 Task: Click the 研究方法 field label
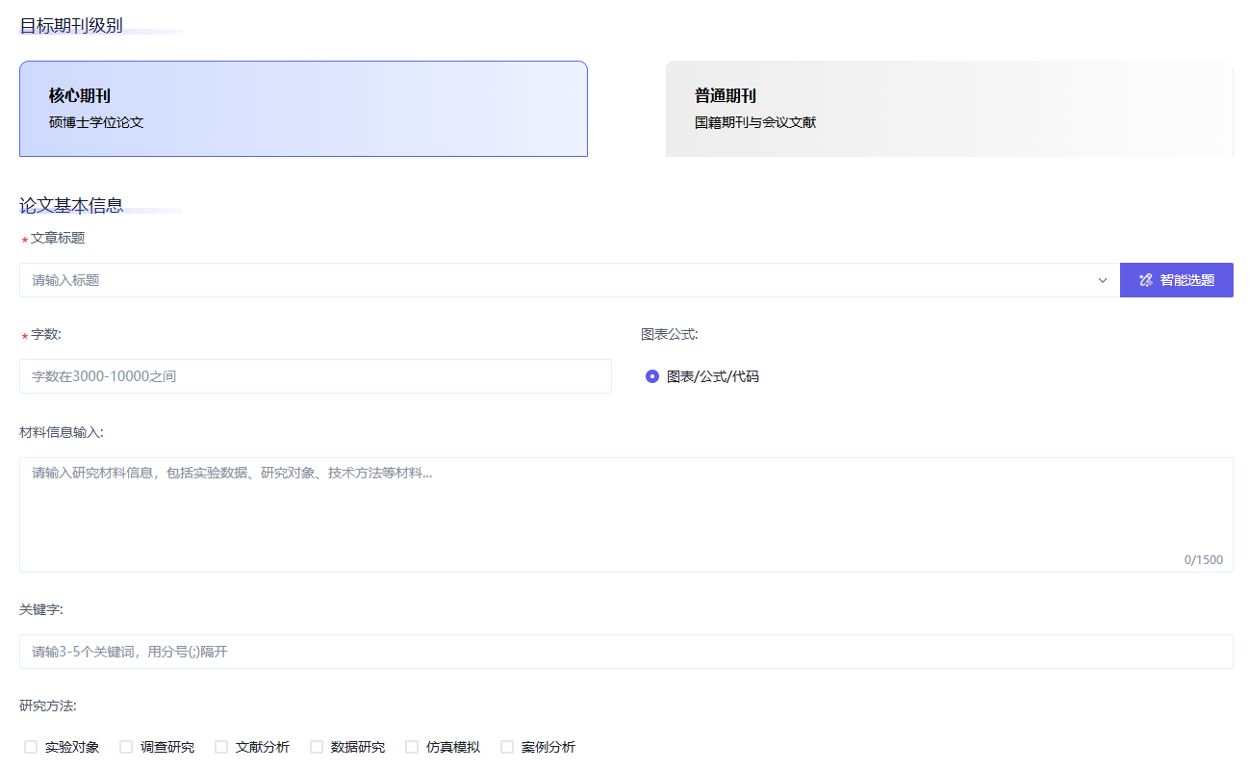pyautogui.click(x=47, y=706)
